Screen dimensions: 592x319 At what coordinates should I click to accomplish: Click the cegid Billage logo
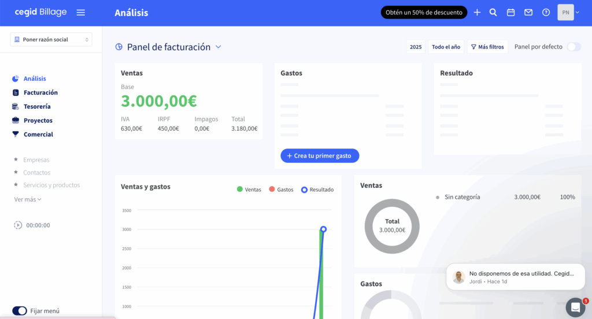pyautogui.click(x=40, y=12)
